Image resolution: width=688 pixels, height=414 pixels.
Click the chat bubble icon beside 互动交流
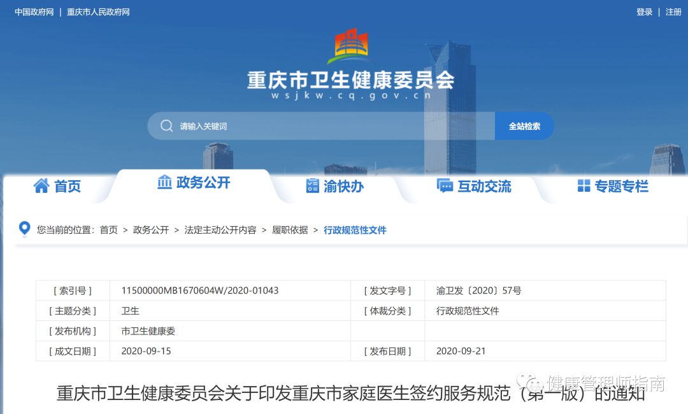click(445, 185)
